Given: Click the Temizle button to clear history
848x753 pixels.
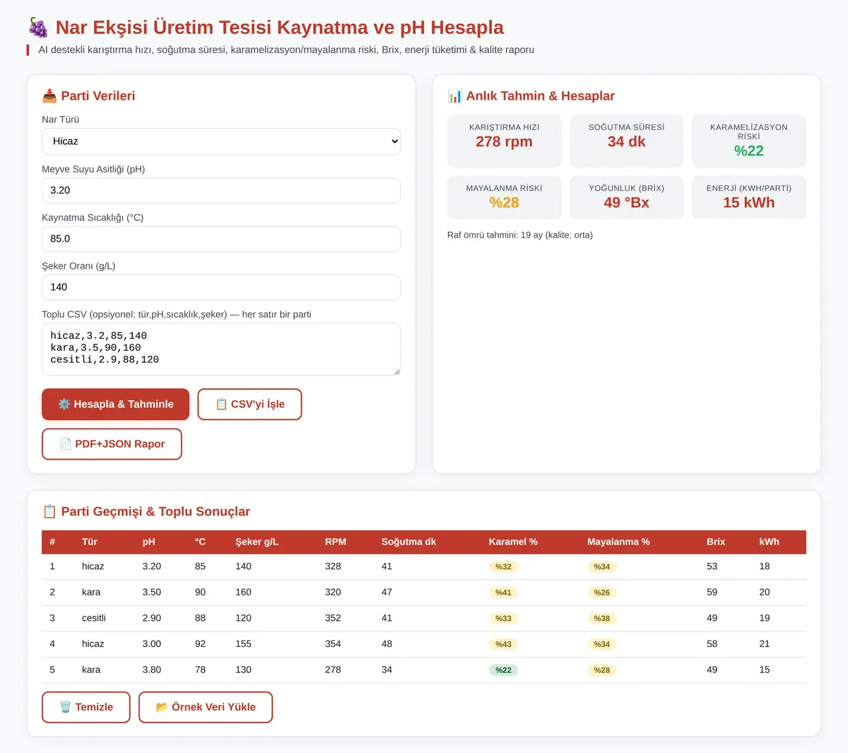Looking at the screenshot, I should pos(86,707).
